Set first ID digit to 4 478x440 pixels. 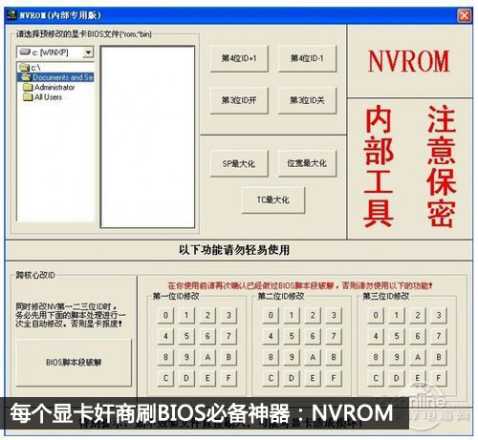165,336
